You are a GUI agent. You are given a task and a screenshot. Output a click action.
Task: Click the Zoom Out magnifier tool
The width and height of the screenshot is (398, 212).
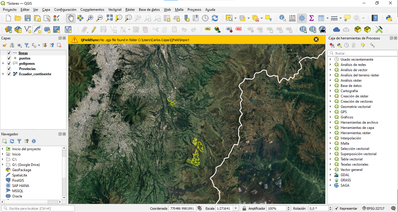tap(100, 18)
